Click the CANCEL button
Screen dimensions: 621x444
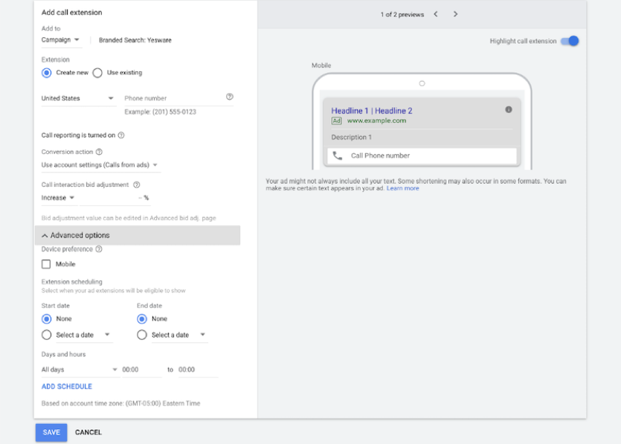tap(89, 433)
